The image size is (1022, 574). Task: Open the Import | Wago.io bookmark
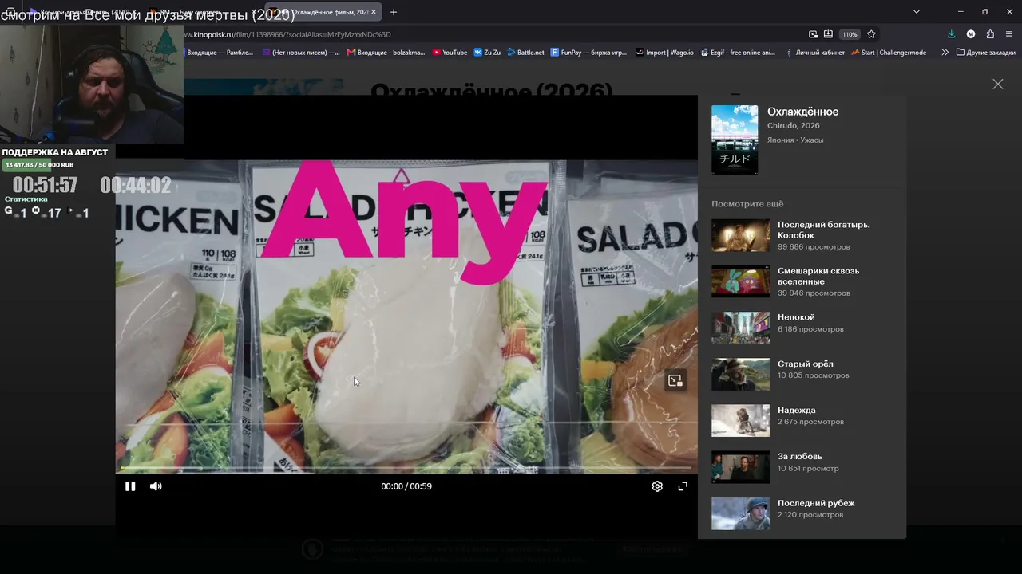tap(665, 53)
